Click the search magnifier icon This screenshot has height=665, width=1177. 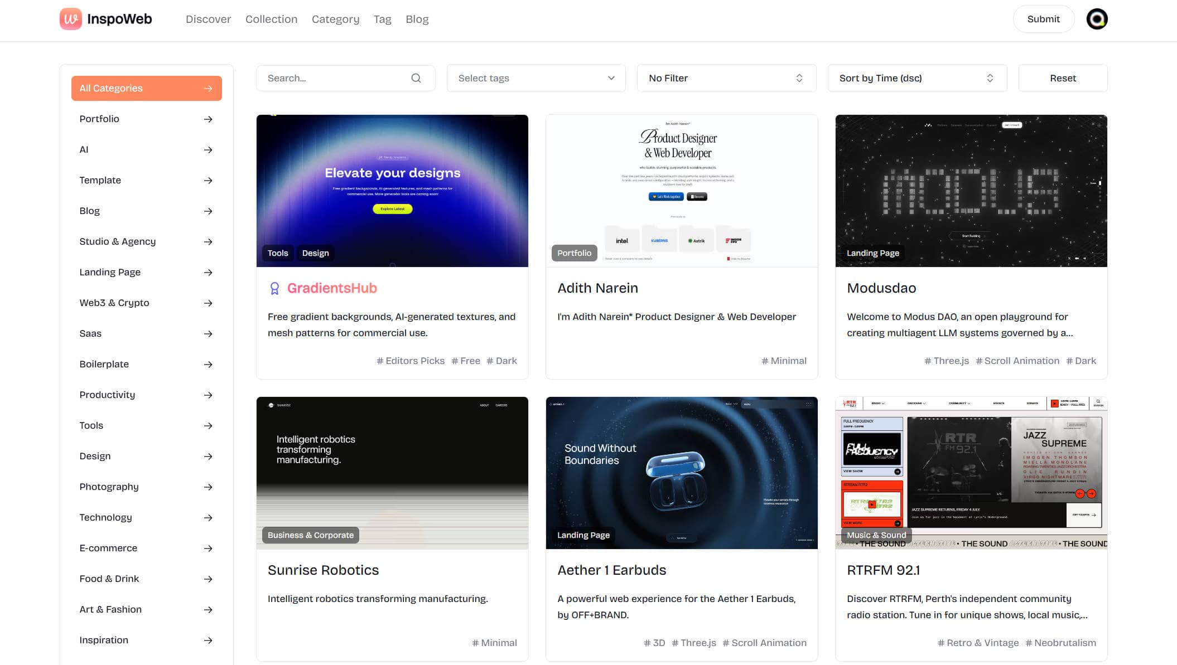pos(416,78)
